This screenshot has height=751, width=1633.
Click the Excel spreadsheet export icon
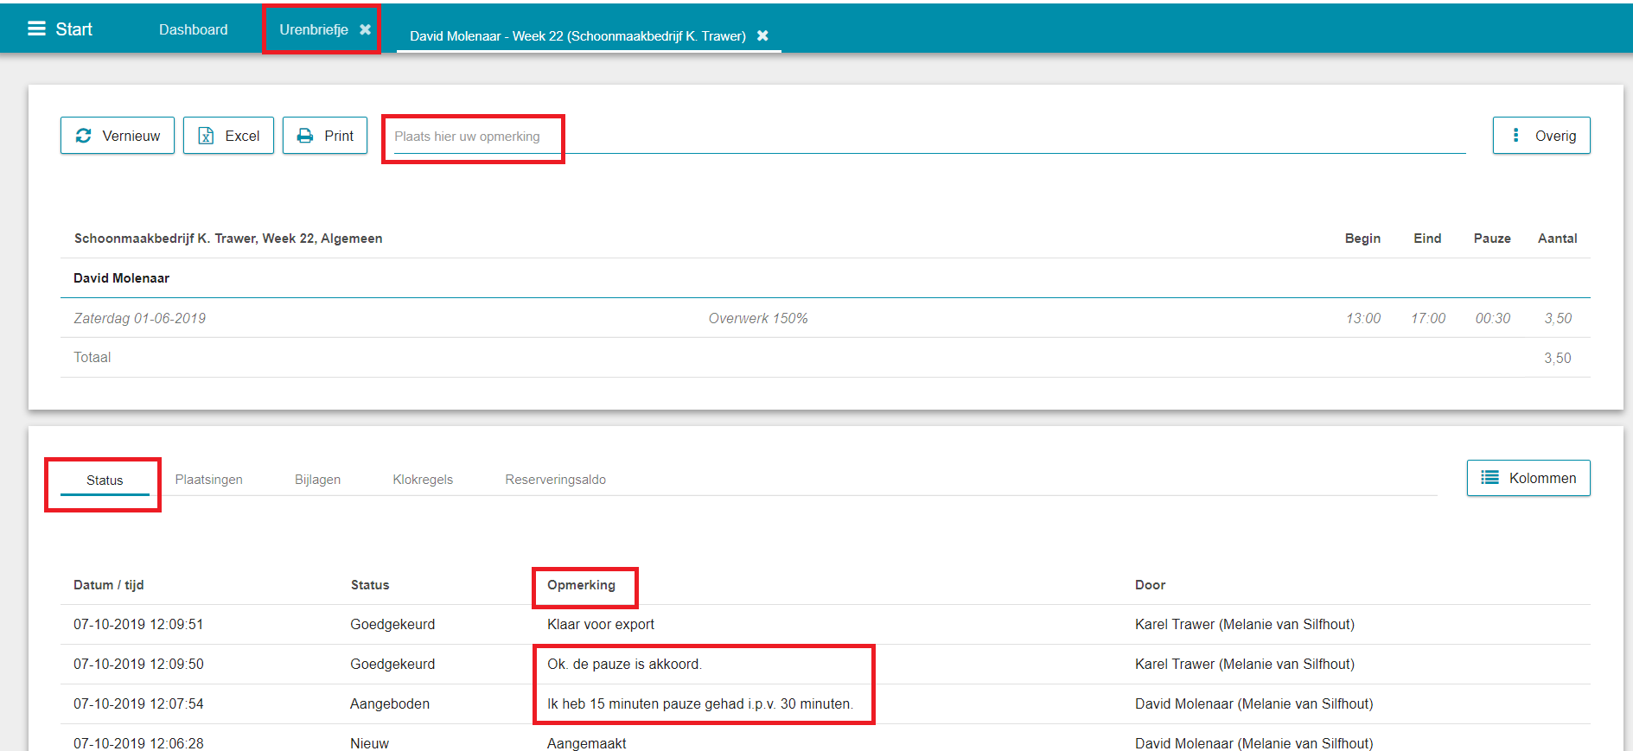pos(206,136)
